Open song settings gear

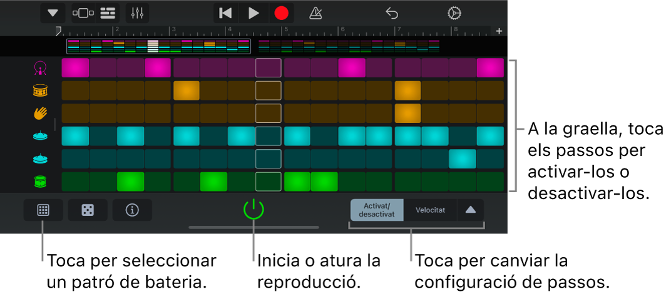pyautogui.click(x=454, y=13)
